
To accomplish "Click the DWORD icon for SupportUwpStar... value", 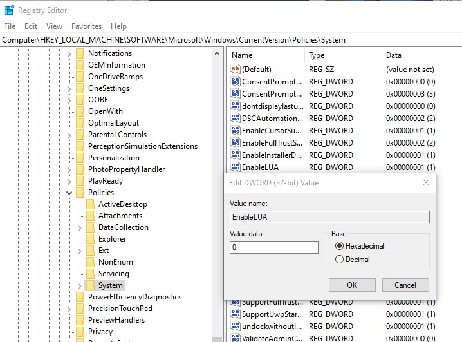I will pos(235,314).
